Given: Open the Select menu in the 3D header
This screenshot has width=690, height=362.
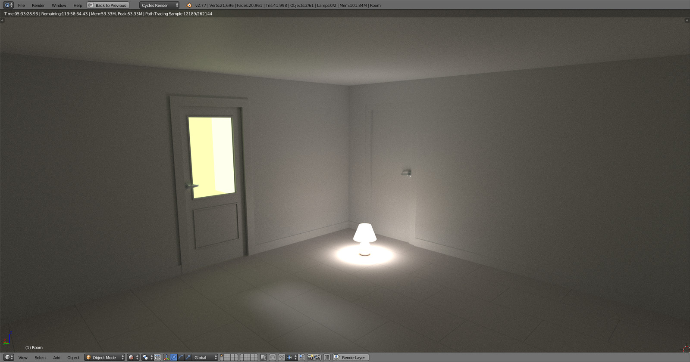Looking at the screenshot, I should (40, 358).
